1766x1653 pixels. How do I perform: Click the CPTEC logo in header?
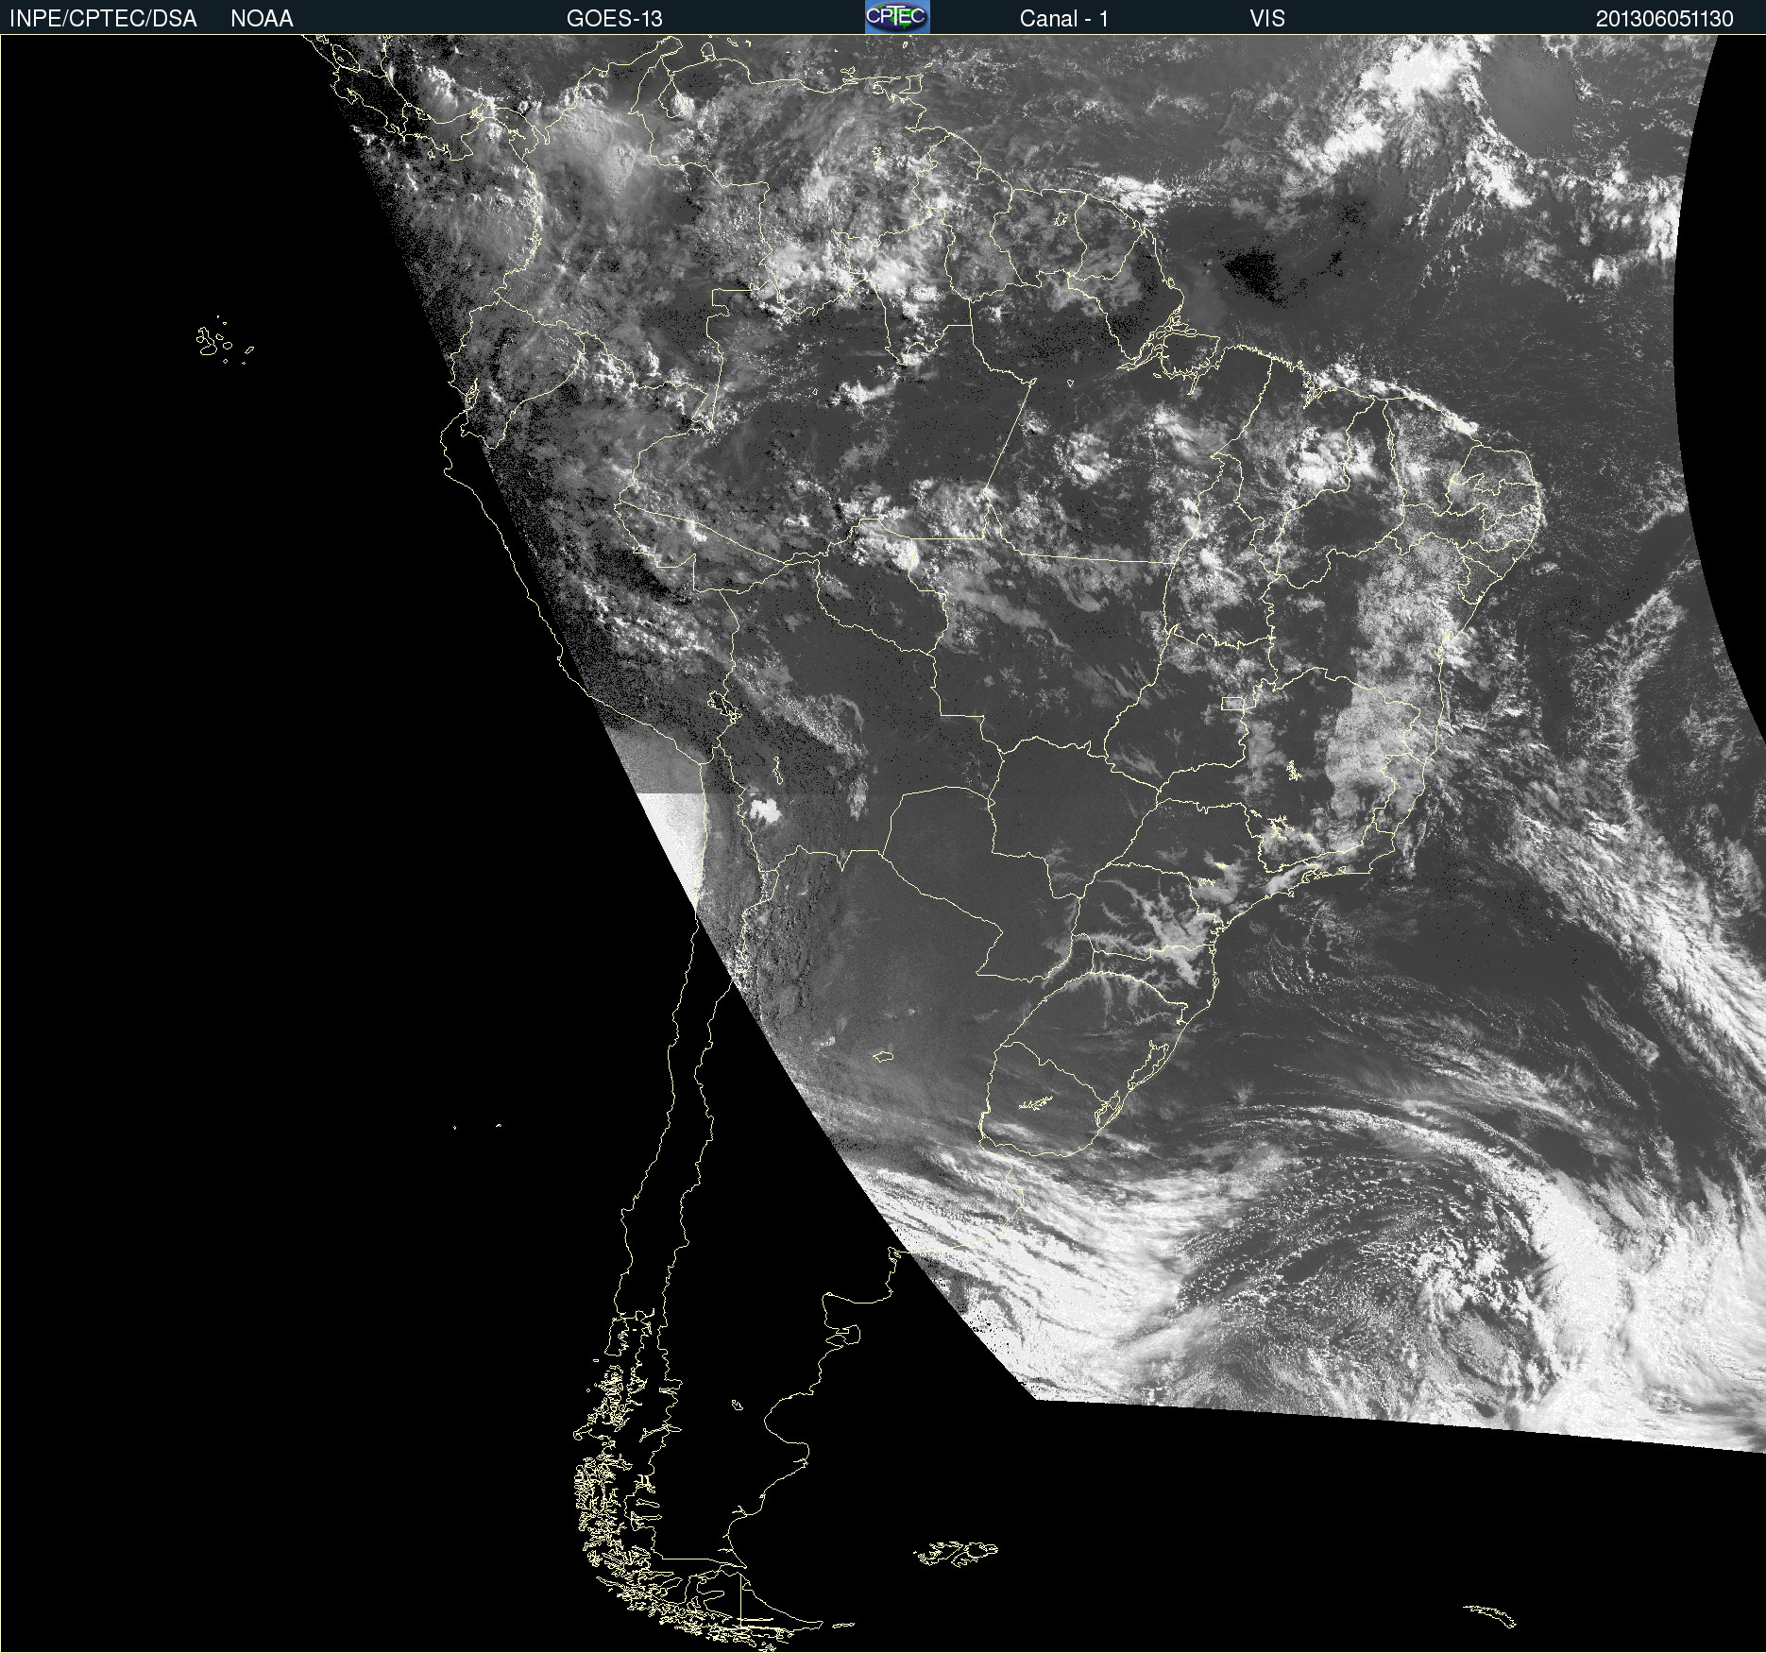pyautogui.click(x=897, y=17)
